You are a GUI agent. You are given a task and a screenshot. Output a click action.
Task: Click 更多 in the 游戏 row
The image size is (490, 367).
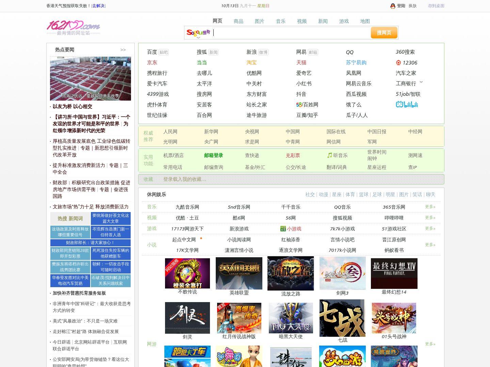click(x=430, y=228)
